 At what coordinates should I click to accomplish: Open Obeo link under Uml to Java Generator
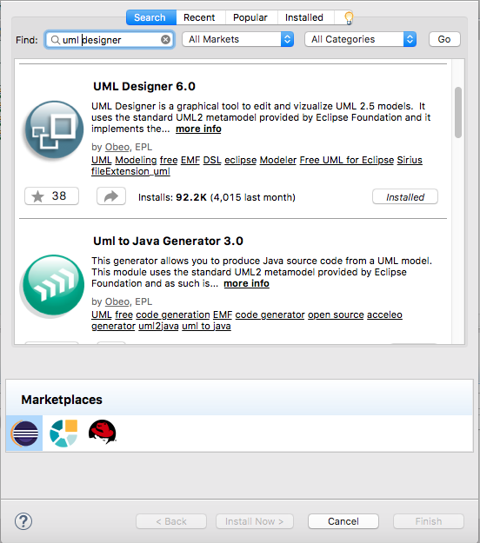click(x=117, y=301)
